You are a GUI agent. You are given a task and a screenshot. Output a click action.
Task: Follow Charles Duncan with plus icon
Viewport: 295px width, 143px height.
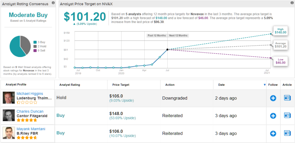coord(273,116)
